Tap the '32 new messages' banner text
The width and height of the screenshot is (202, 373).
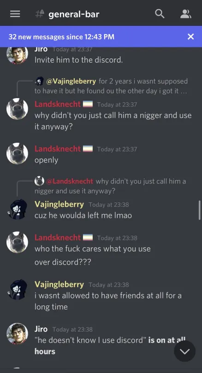point(61,37)
